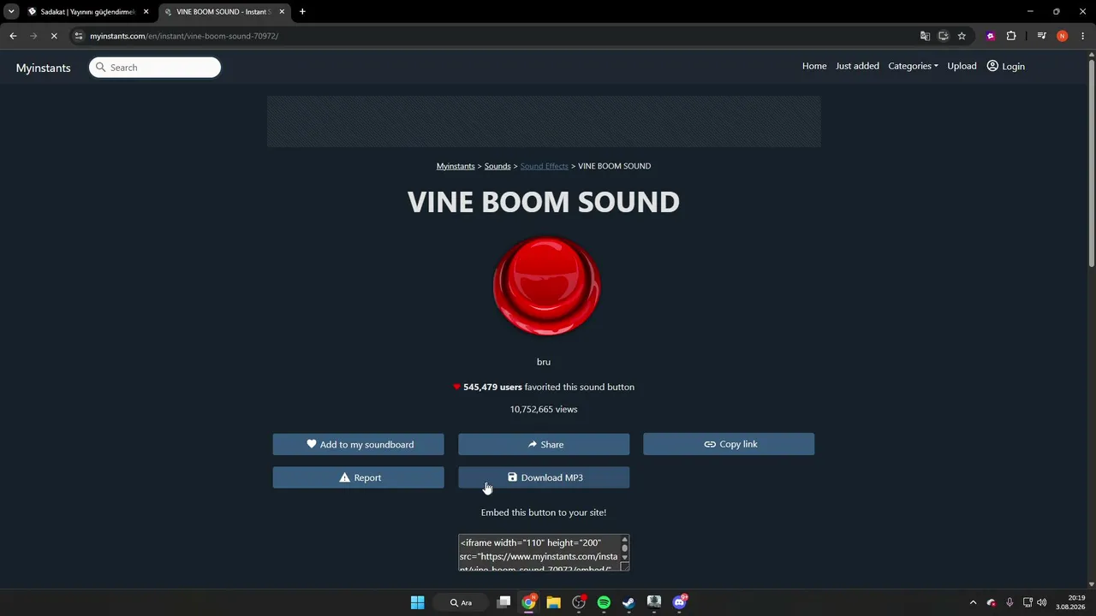Click the install app icon in address bar
This screenshot has height=616, width=1096.
944,36
